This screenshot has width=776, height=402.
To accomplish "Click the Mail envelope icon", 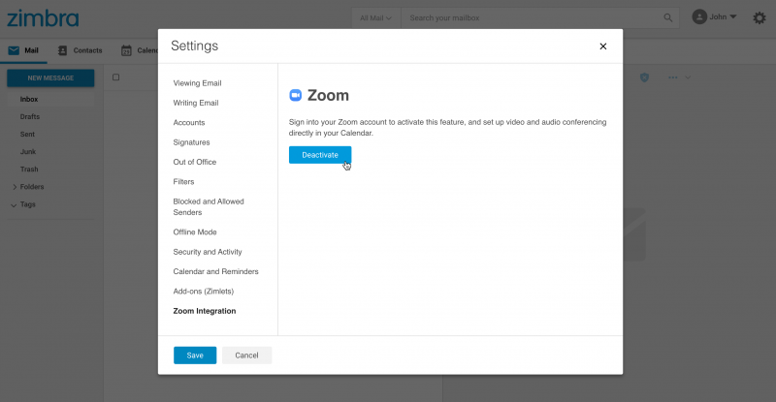I will tap(14, 50).
